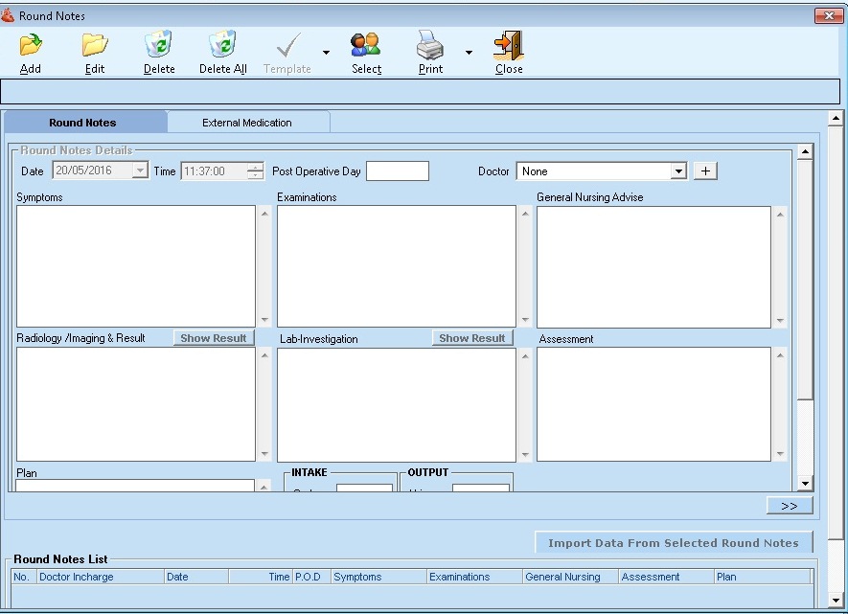This screenshot has height=614, width=848.
Task: Open the Template dropdown arrow
Action: tap(326, 53)
